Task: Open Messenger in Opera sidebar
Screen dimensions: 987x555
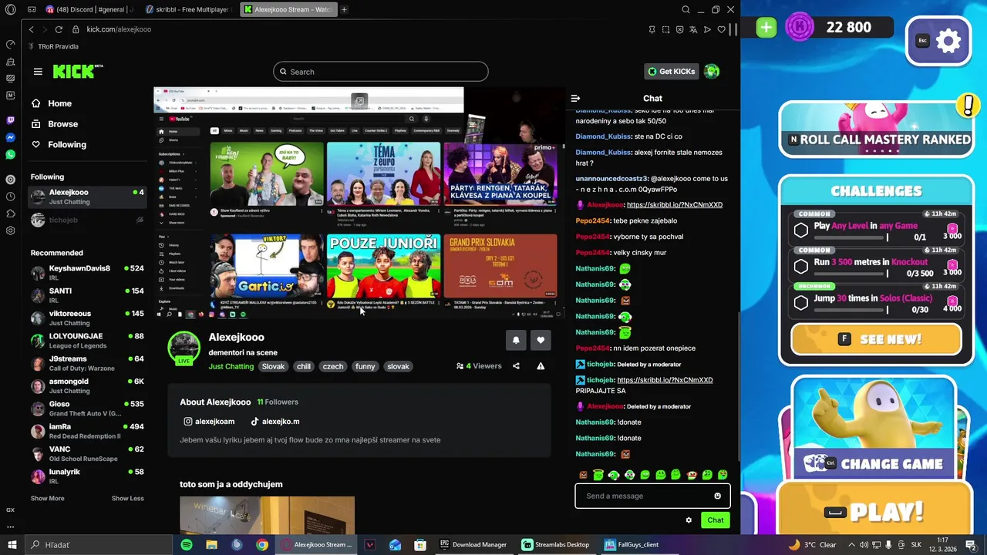Action: pos(10,137)
